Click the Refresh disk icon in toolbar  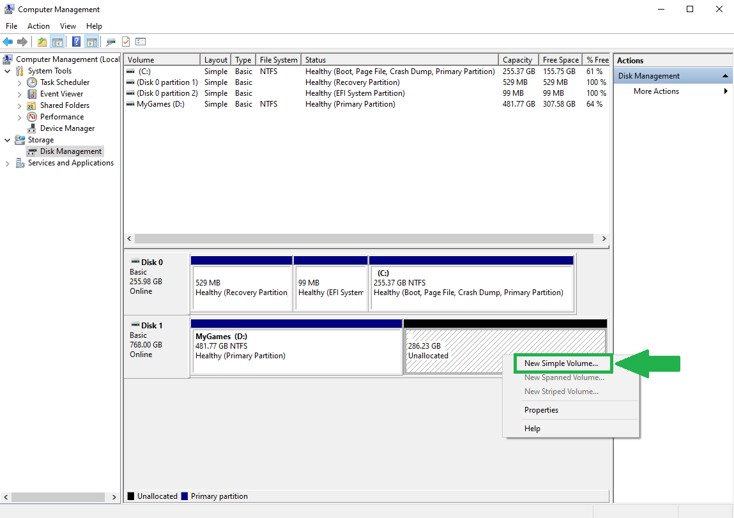[111, 42]
